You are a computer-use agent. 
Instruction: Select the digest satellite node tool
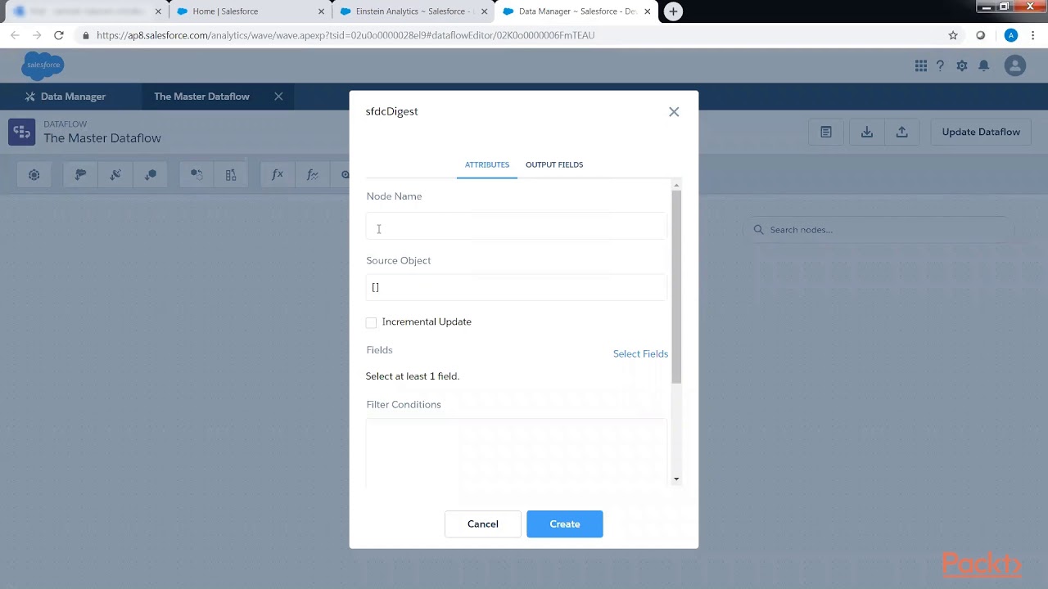[115, 174]
